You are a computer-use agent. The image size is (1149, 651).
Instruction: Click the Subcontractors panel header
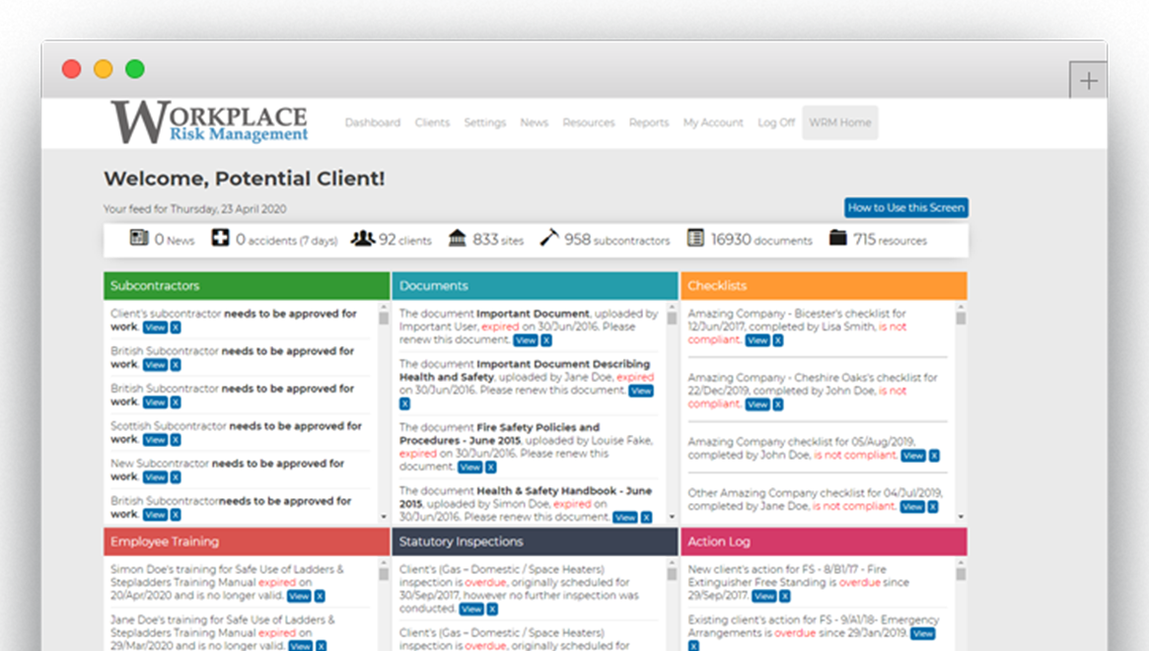247,286
